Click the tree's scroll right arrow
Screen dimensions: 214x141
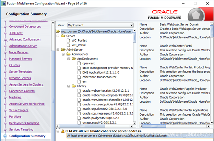coord(131,126)
